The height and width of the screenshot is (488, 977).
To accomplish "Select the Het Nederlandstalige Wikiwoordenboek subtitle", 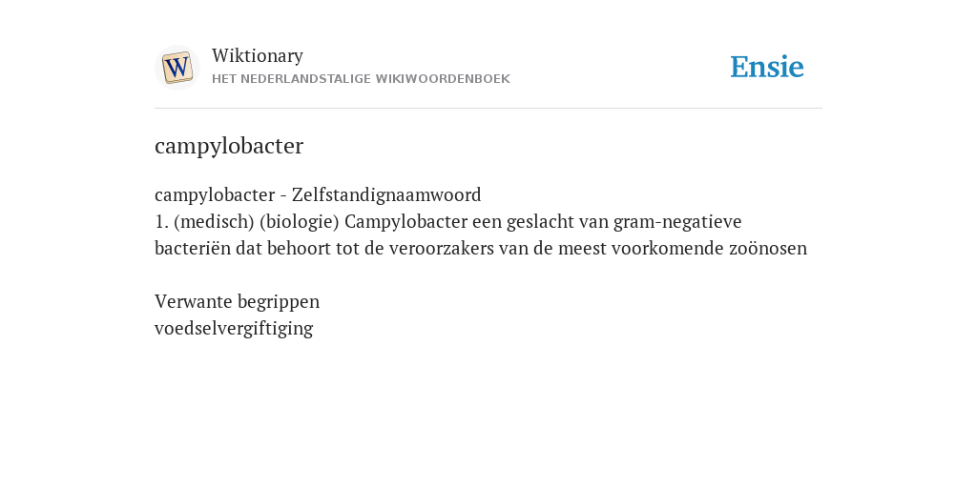I will tap(361, 79).
